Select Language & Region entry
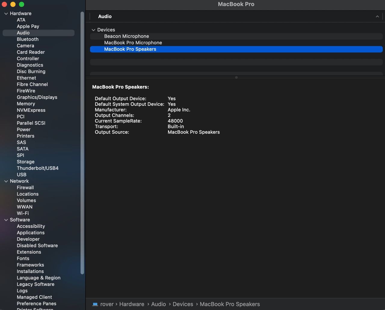The height and width of the screenshot is (310, 385). [38, 278]
